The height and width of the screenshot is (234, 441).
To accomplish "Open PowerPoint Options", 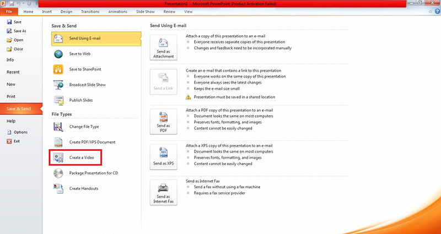I will [17, 132].
